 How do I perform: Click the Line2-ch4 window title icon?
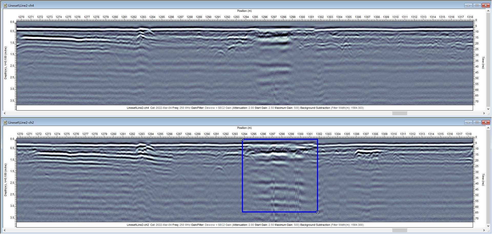(5, 5)
